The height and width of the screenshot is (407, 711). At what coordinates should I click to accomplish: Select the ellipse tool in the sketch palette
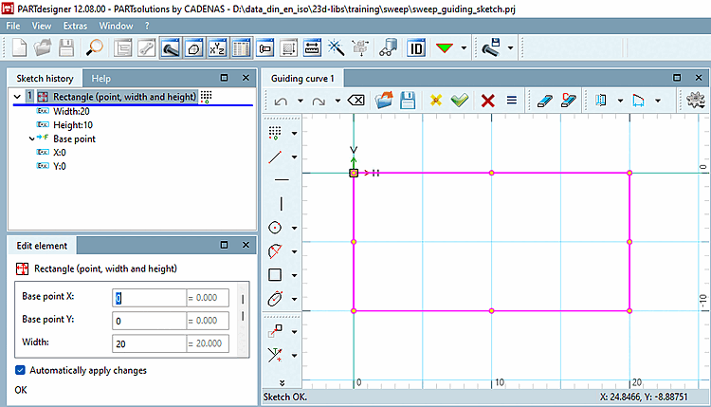coord(275,299)
